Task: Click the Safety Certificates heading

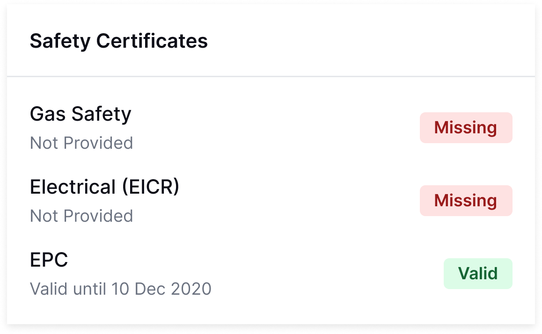Action: pyautogui.click(x=119, y=41)
